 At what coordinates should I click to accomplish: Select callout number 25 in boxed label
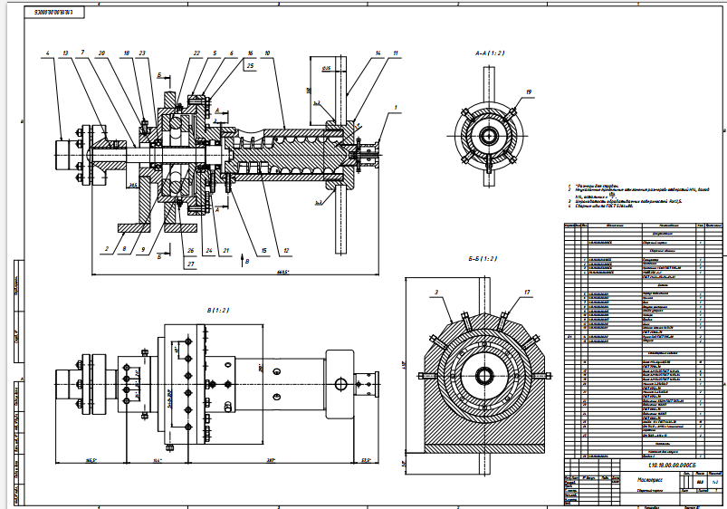tap(250, 66)
